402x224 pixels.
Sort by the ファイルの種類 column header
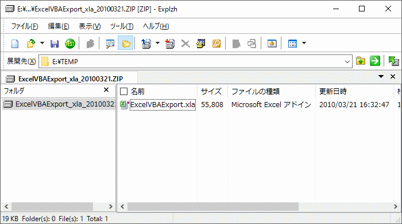(x=256, y=92)
